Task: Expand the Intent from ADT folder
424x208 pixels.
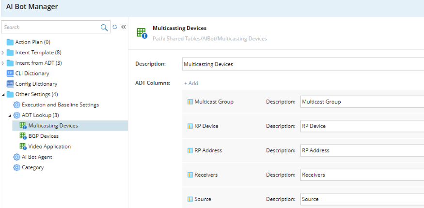Action: [x=3, y=63]
